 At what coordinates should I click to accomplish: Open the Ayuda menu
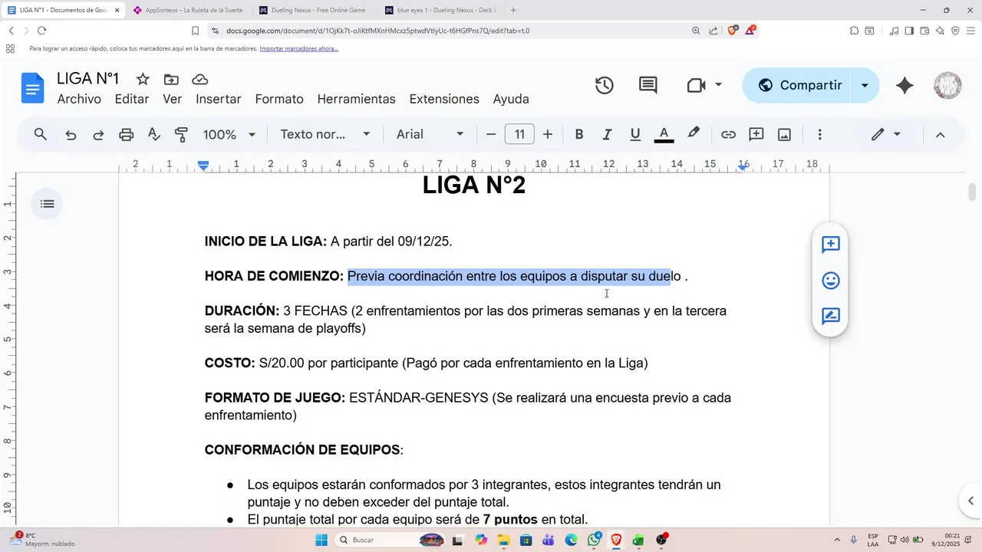coord(511,99)
